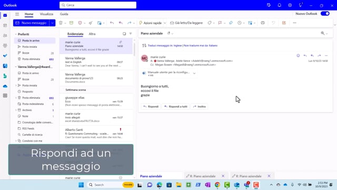Open the giuseppe elias Ecco email

[96, 101]
